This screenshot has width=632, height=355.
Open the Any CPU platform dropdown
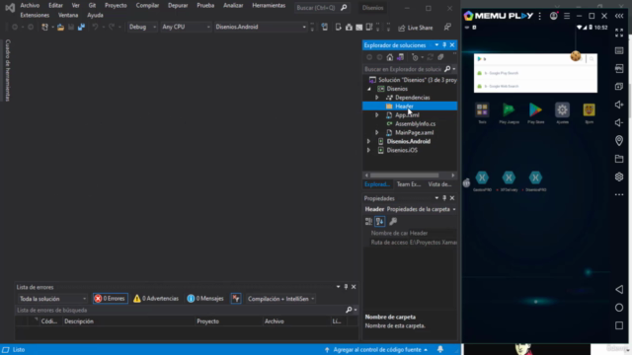pos(186,27)
